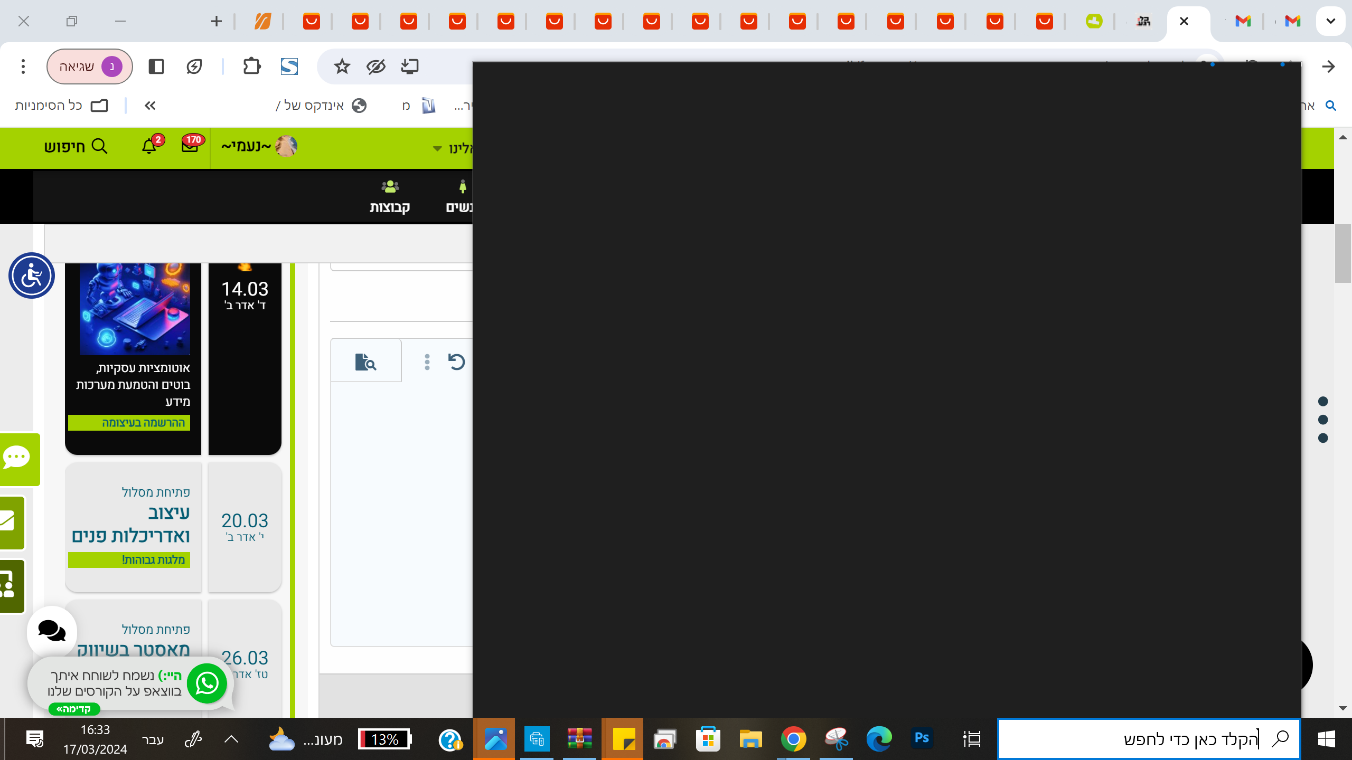Open the tab search dropdown arrow
The width and height of the screenshot is (1352, 760).
pyautogui.click(x=1330, y=21)
